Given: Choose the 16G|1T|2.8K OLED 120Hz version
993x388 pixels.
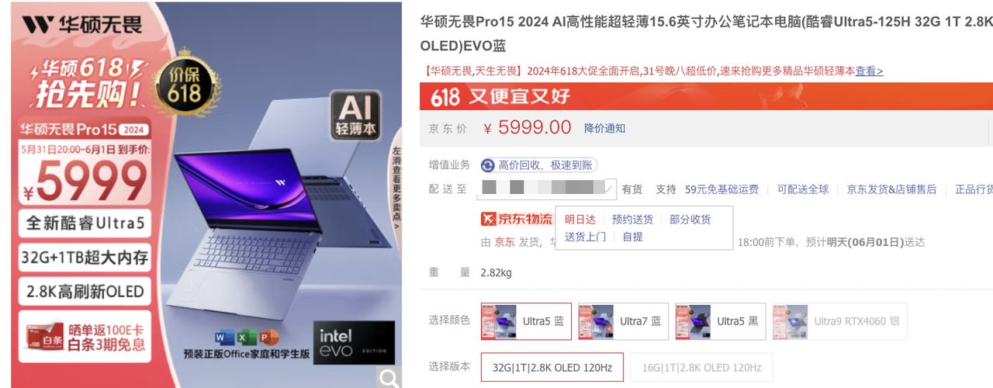Looking at the screenshot, I should (701, 367).
